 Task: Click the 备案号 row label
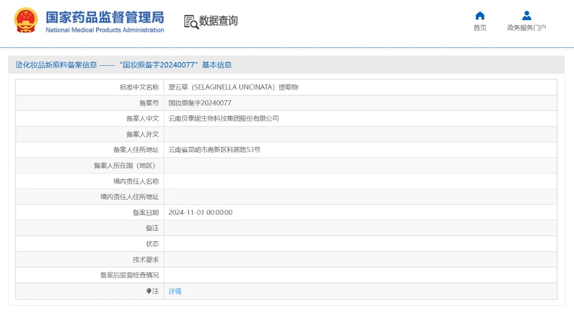pos(149,103)
